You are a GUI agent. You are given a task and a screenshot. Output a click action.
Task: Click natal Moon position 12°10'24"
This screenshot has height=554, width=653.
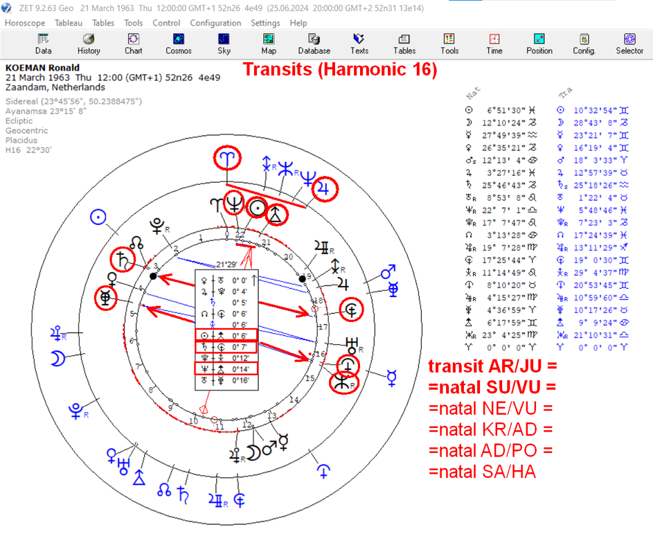click(503, 123)
